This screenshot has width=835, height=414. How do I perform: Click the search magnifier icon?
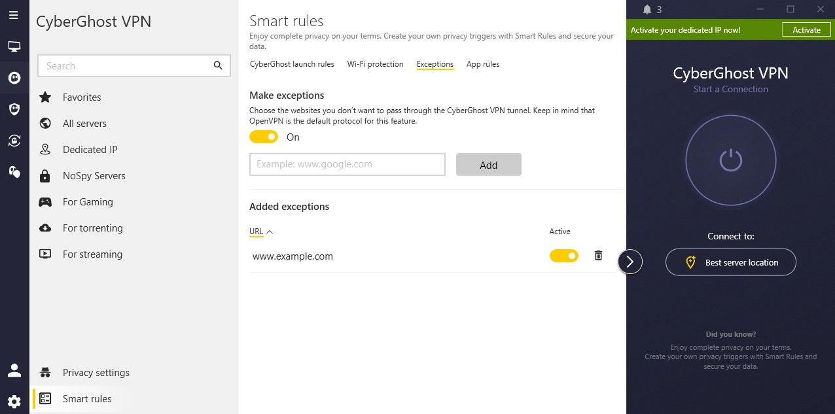click(218, 65)
